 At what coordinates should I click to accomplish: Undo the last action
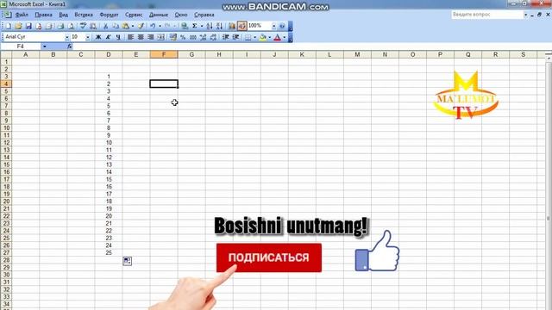coord(153,26)
